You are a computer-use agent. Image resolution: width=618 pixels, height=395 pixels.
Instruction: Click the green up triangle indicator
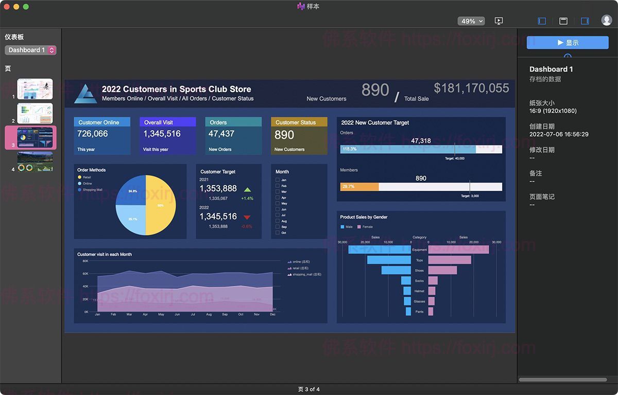[247, 190]
